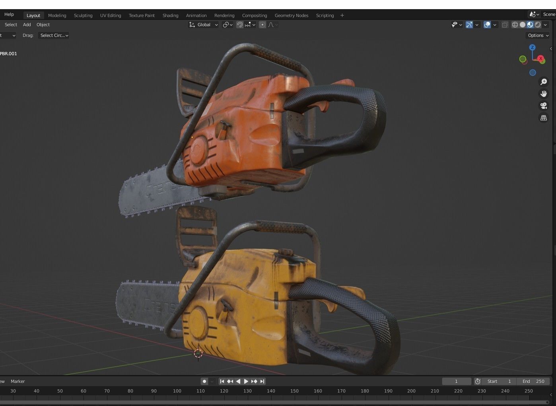
Task: Switch to the Compositing workspace tab
Action: [x=255, y=15]
